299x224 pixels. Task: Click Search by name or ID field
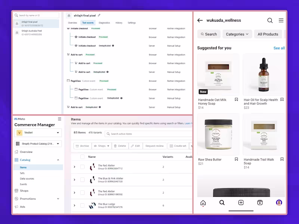(36, 15)
